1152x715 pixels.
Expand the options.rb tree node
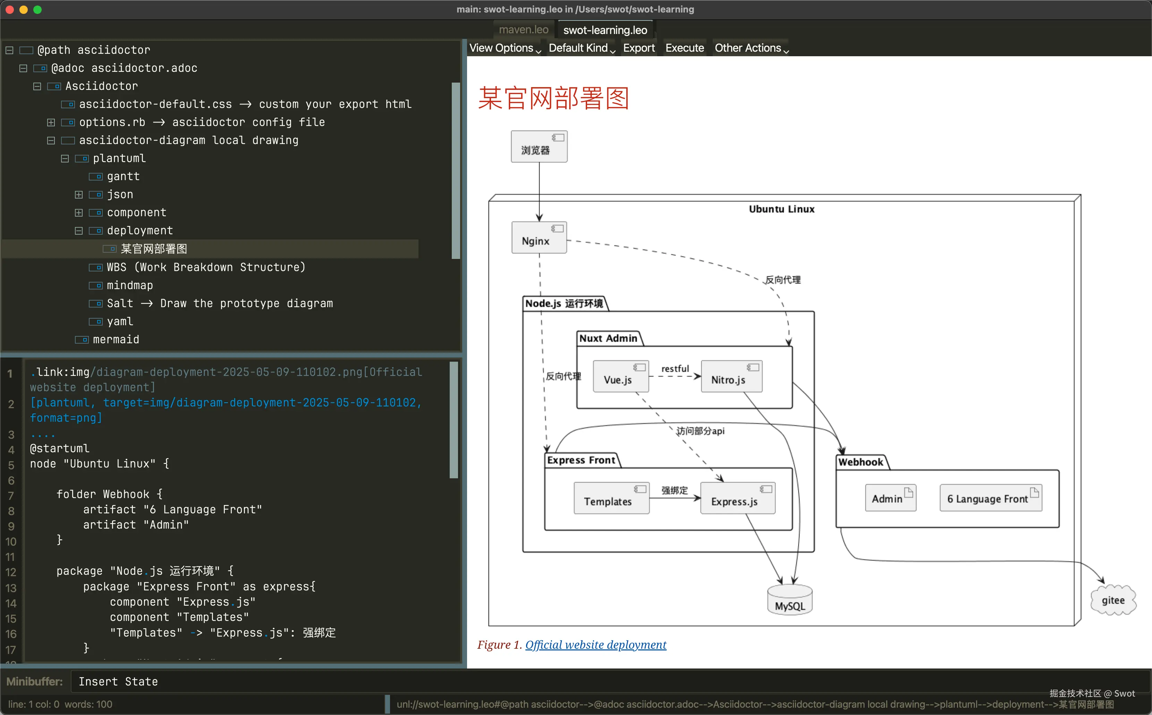(51, 123)
